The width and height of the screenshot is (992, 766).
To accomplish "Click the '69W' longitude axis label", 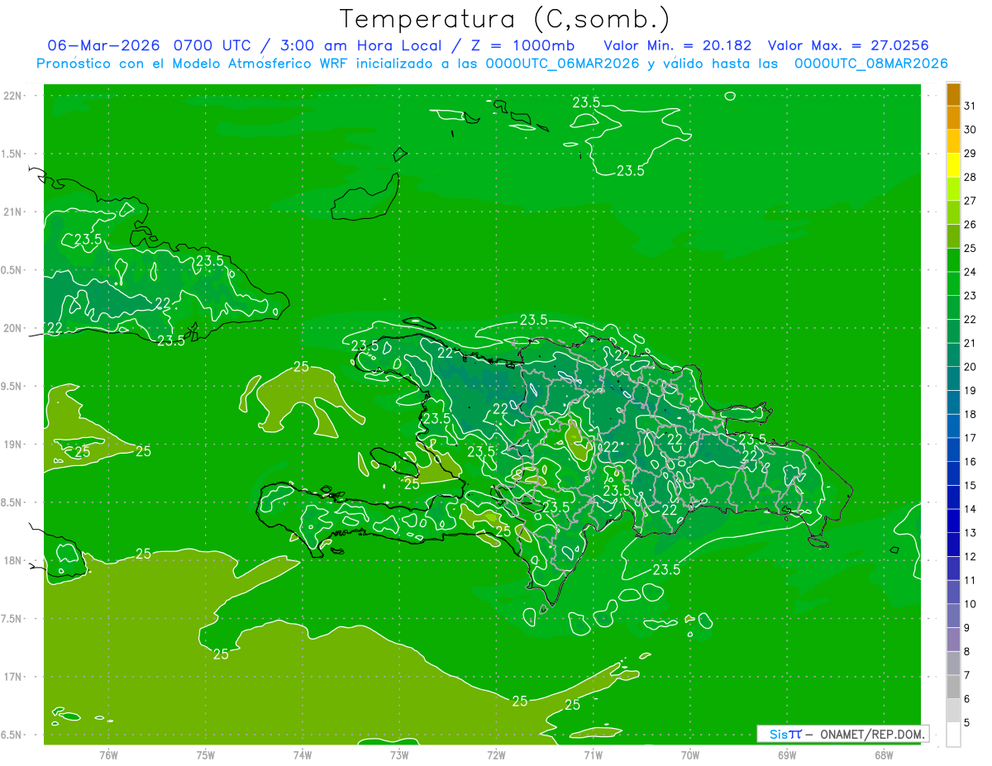I will pos(787,755).
